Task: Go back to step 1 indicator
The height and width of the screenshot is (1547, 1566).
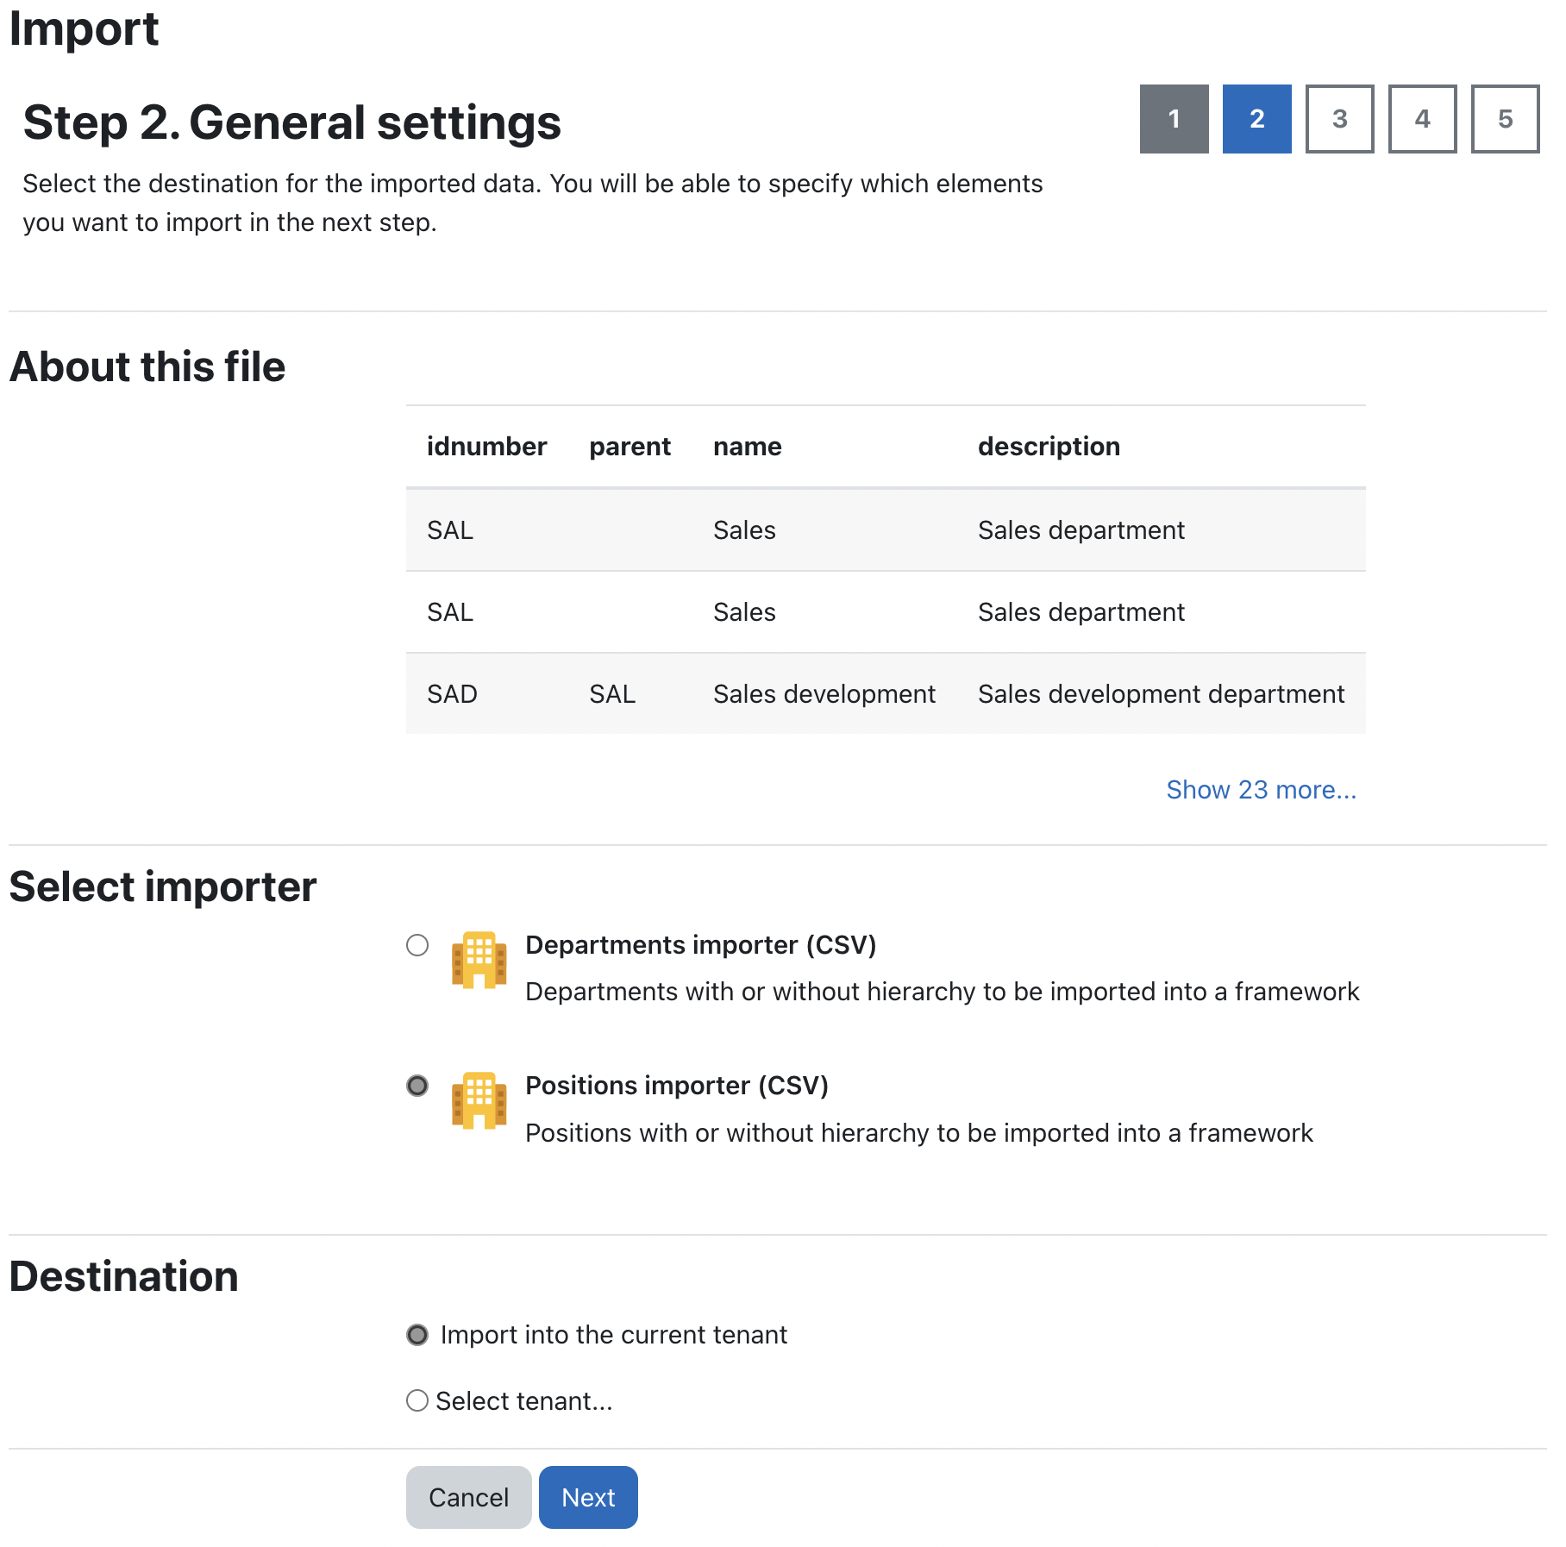Action: point(1174,119)
